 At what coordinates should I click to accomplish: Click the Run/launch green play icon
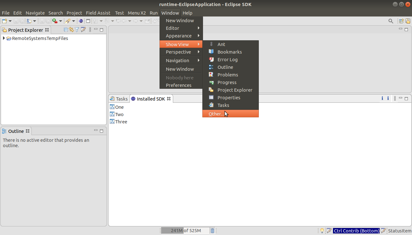(55, 21)
